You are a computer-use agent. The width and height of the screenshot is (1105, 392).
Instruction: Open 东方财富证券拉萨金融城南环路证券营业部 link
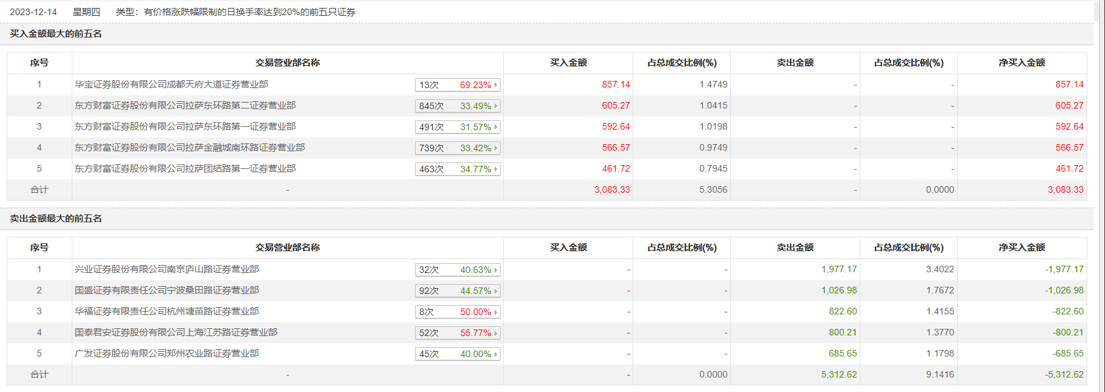[189, 147]
